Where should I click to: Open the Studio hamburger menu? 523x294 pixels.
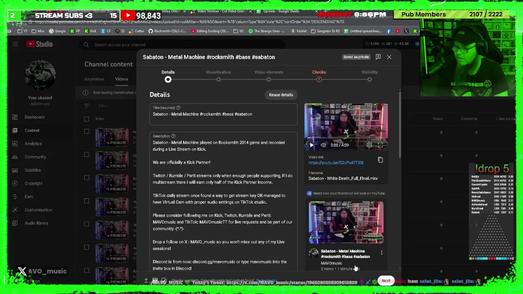pos(15,44)
